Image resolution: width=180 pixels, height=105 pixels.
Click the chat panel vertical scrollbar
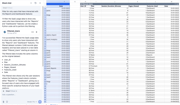point(43,36)
